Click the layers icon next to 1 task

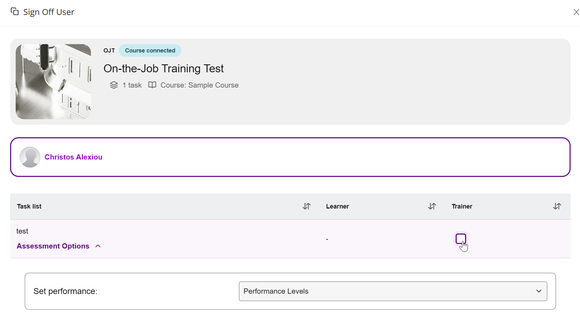click(114, 85)
